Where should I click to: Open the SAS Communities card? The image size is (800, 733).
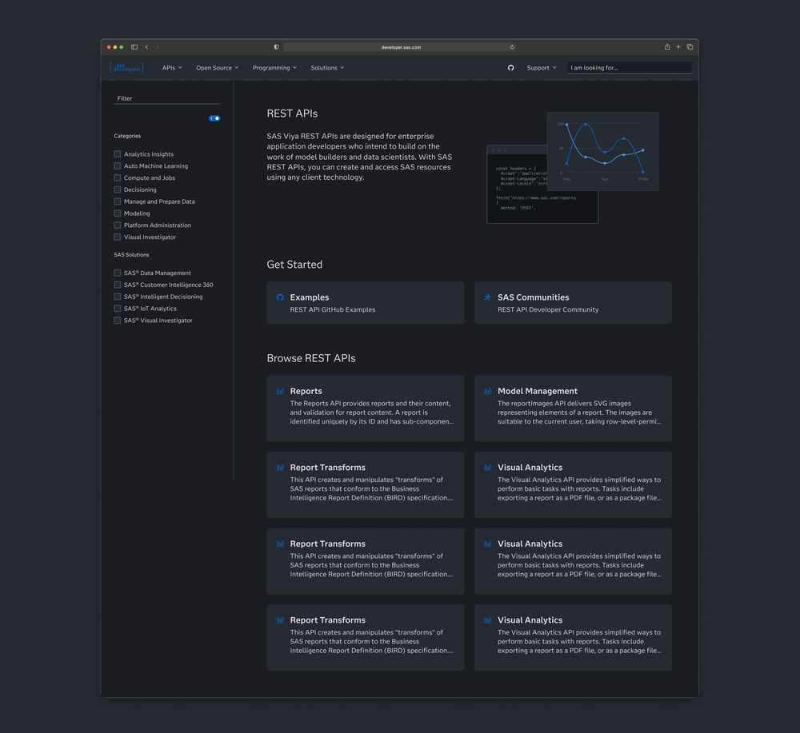[573, 303]
